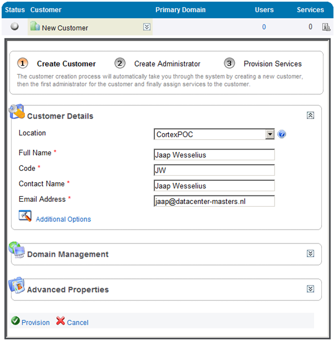
Task: Go to step 2 Create Administrator
Action: point(166,64)
